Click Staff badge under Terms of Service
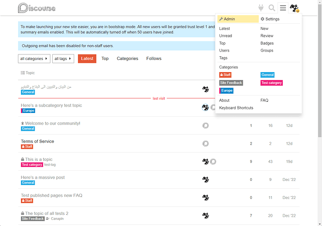This screenshot has width=322, height=226. [x=27, y=146]
